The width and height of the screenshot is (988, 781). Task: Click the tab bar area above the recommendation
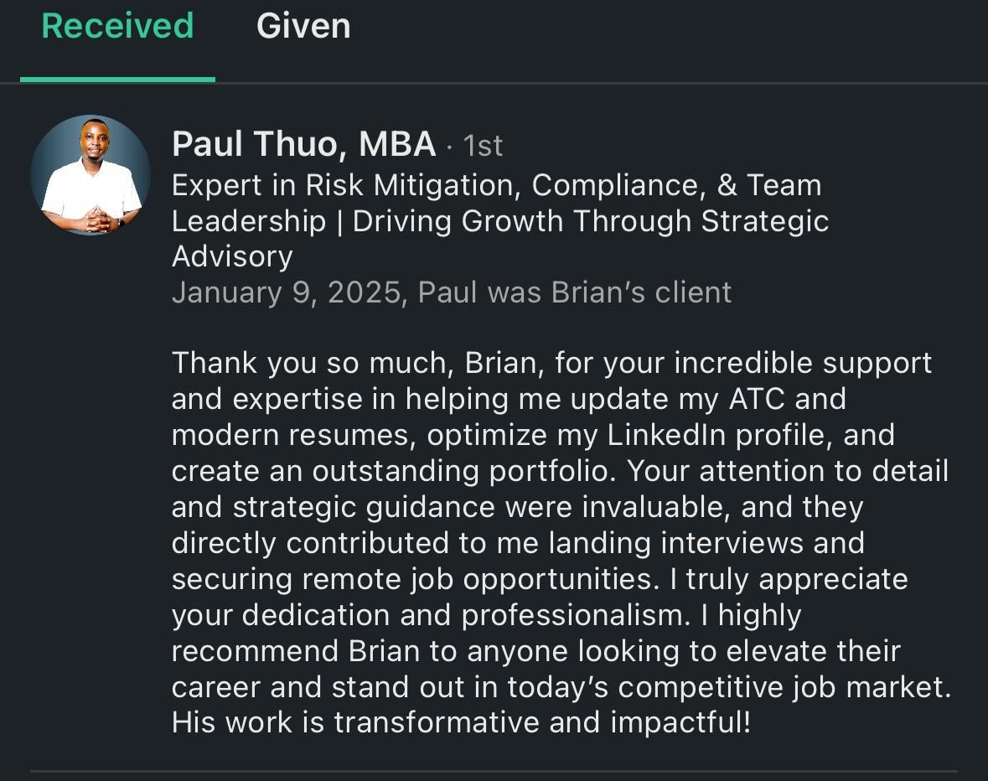coord(587,38)
